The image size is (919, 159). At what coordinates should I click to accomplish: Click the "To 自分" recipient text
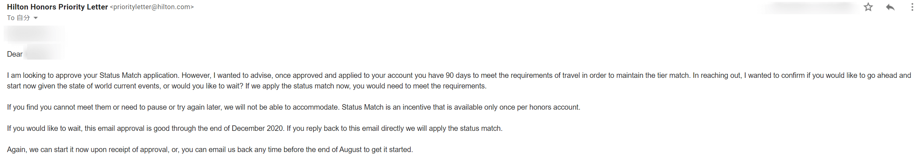pyautogui.click(x=18, y=18)
